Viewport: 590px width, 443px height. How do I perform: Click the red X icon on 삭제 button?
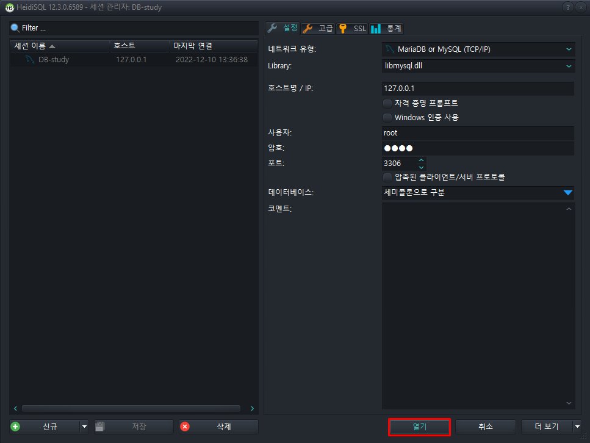tap(185, 427)
